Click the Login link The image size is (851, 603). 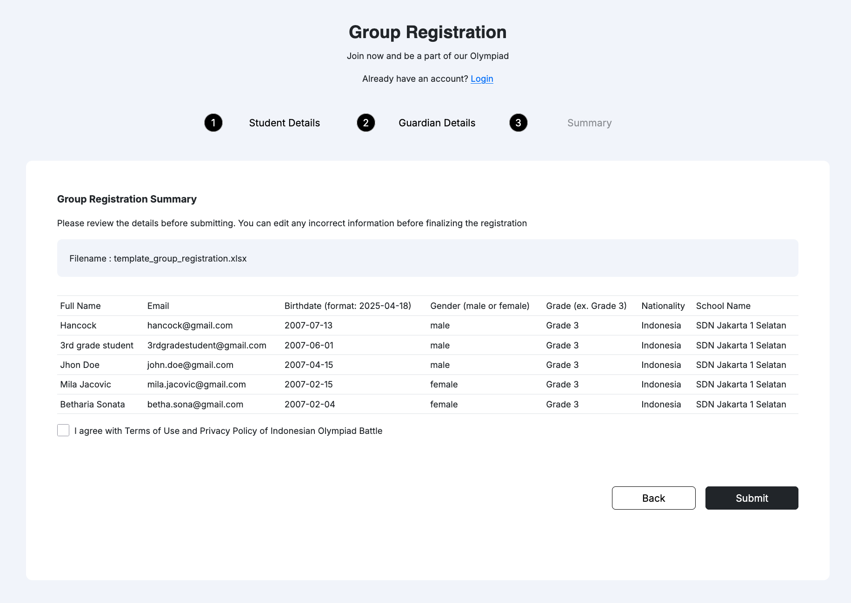click(482, 79)
